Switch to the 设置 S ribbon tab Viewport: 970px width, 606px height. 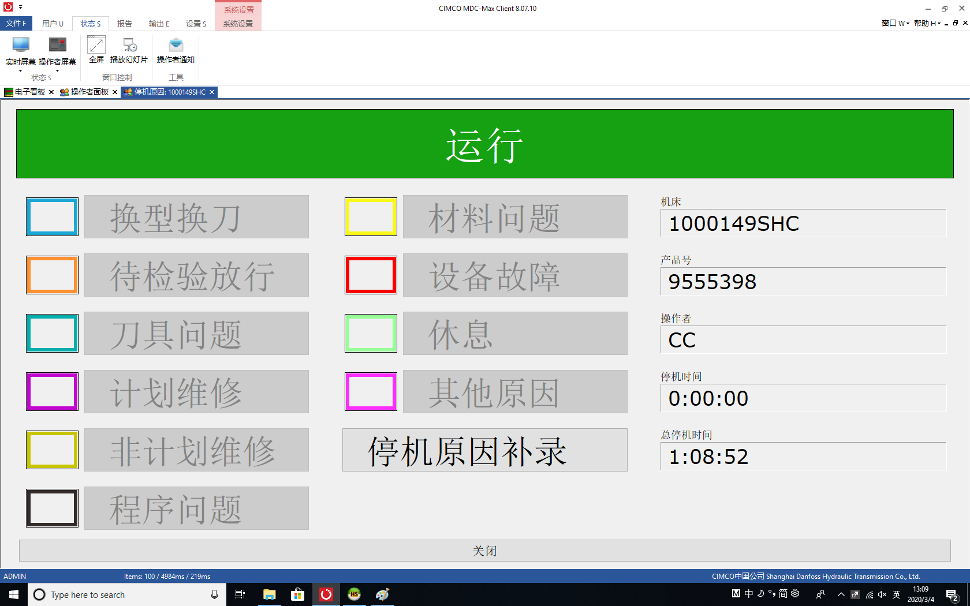196,24
